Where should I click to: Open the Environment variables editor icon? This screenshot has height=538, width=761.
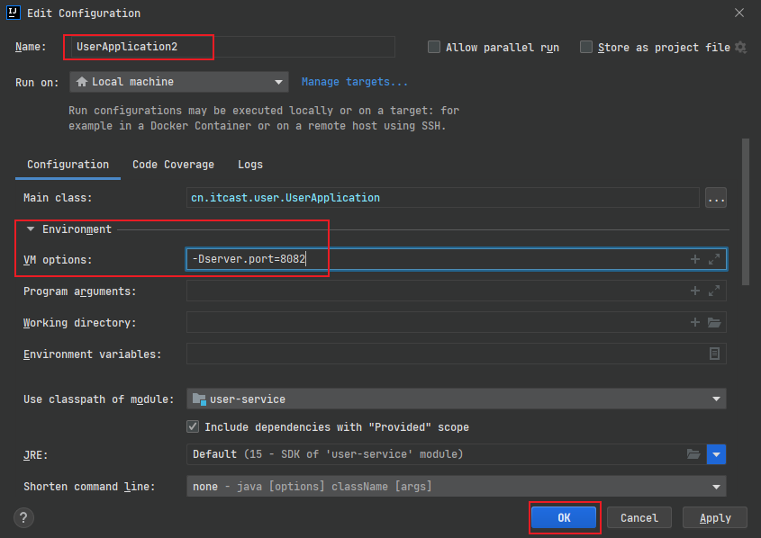tap(714, 354)
